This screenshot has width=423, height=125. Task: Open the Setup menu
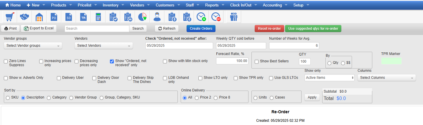pos(301,5)
